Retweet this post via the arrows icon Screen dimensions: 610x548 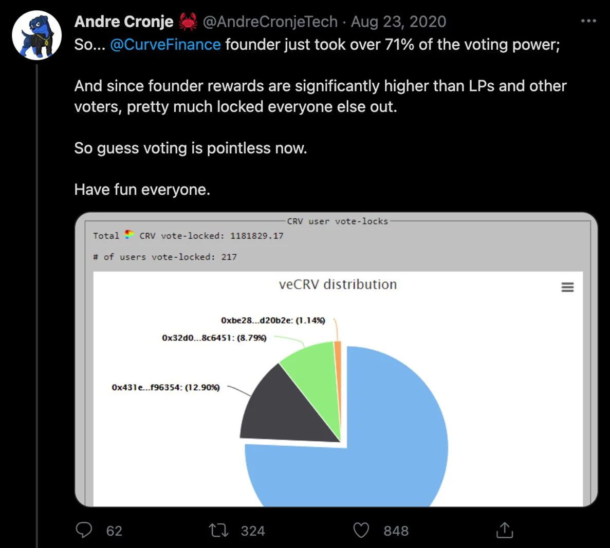point(219,530)
